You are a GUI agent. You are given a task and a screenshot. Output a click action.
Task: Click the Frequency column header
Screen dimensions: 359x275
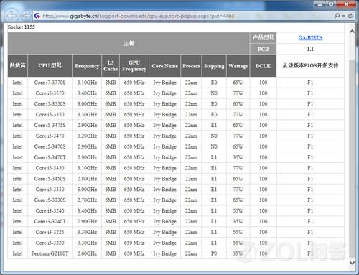click(x=87, y=65)
